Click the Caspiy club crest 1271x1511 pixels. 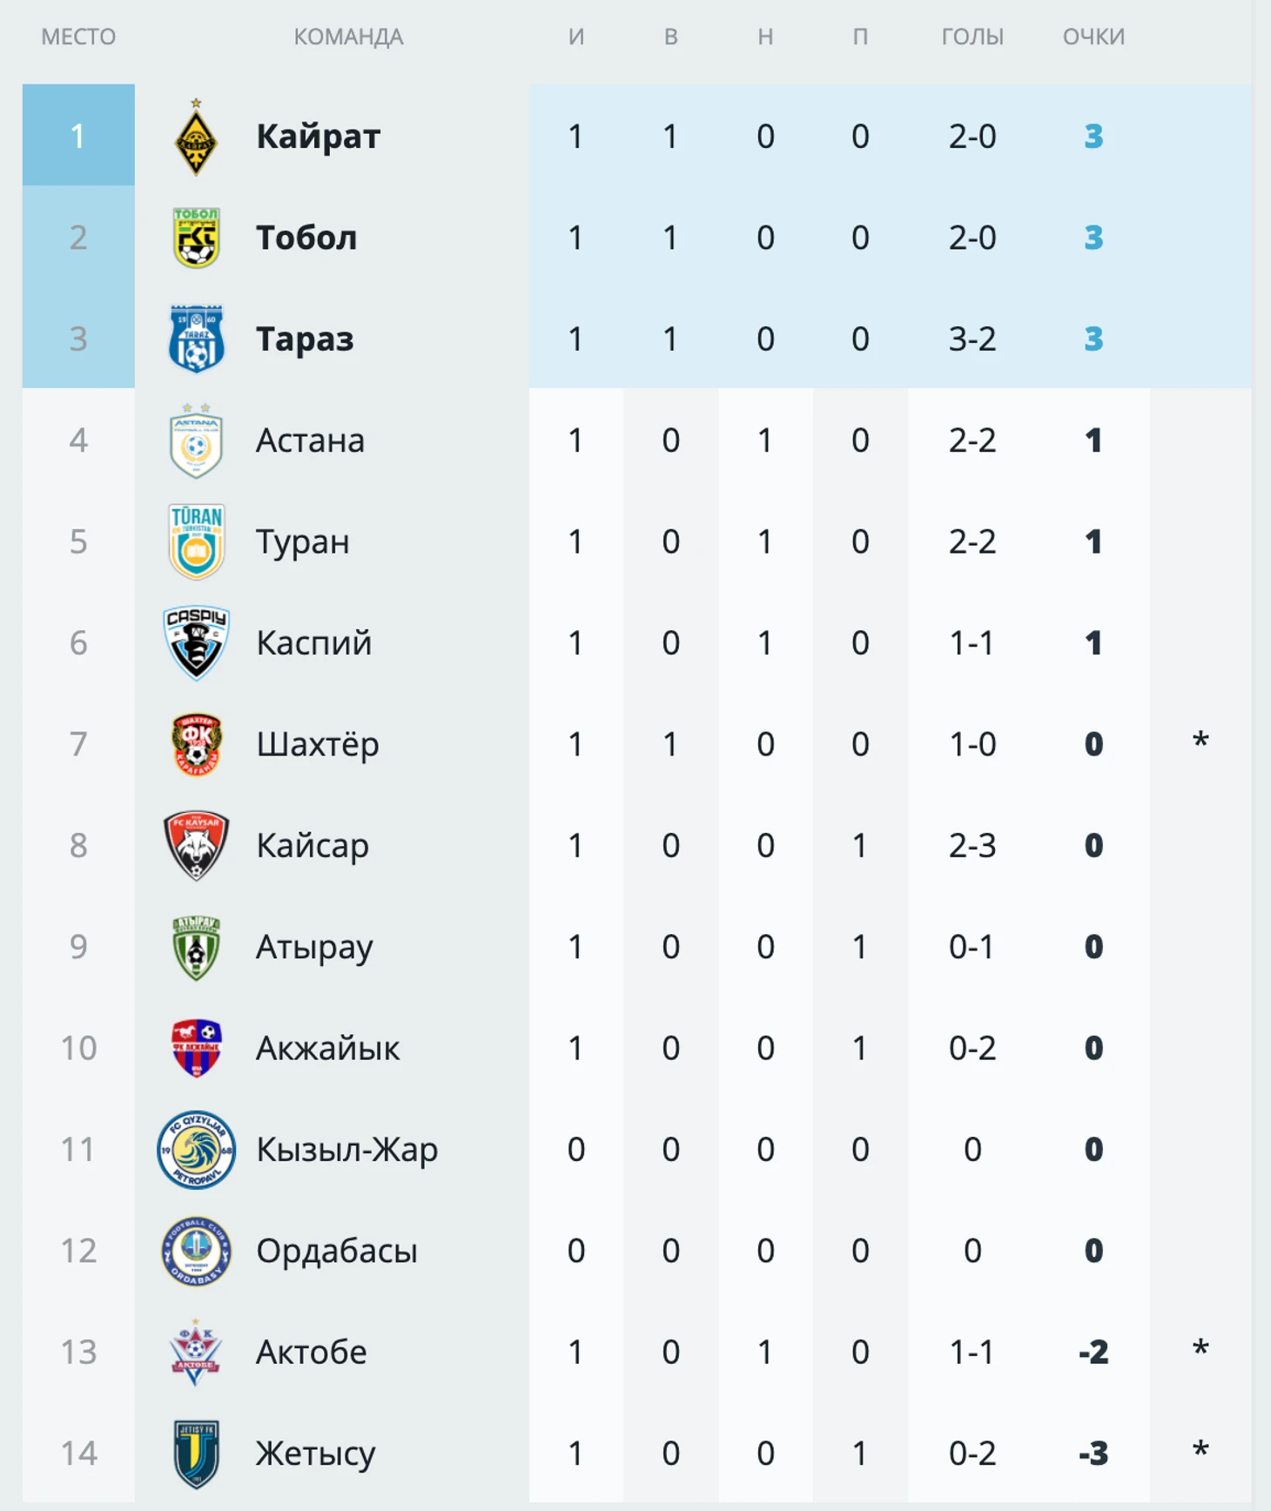[x=196, y=642]
